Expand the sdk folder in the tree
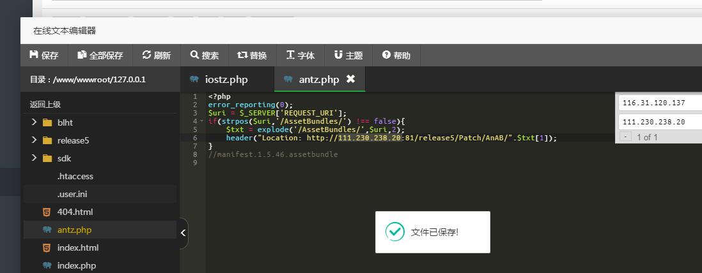 pos(34,158)
